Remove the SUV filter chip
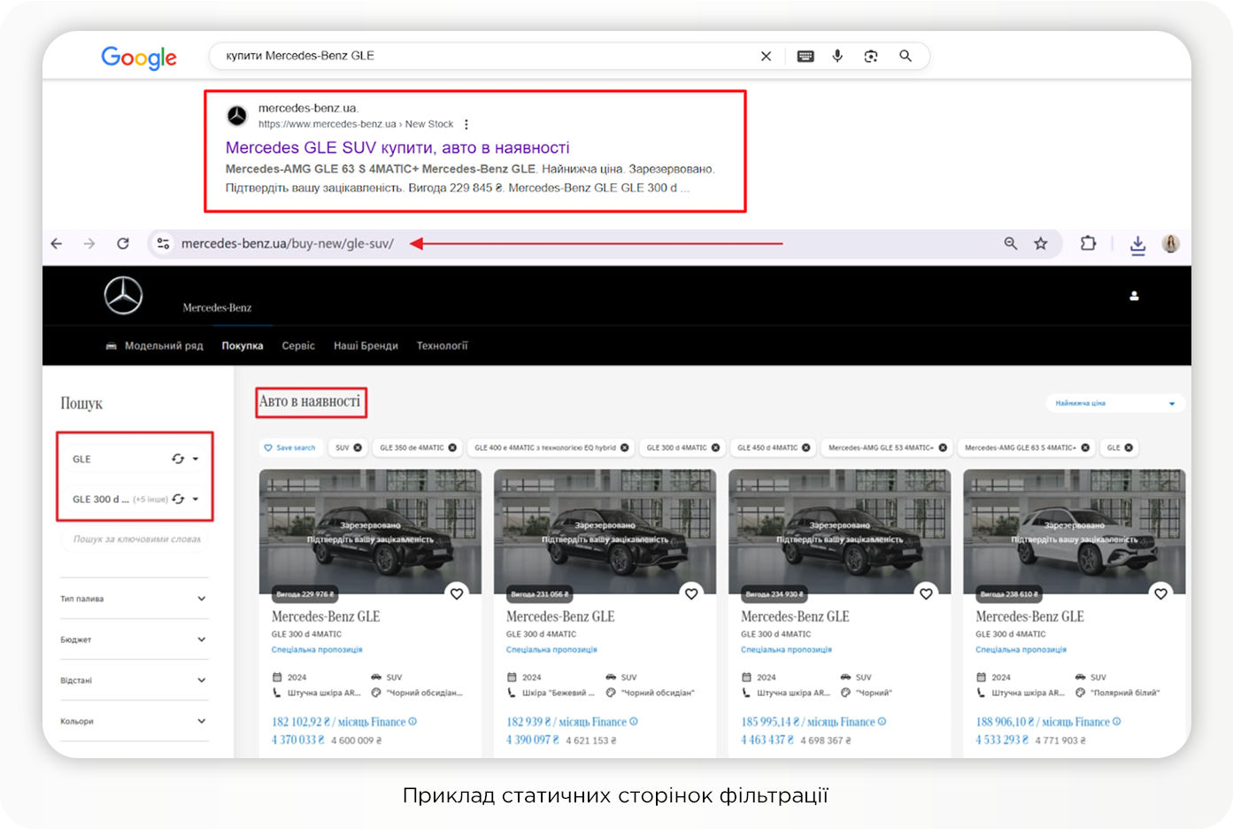The width and height of the screenshot is (1233, 829). (x=358, y=448)
